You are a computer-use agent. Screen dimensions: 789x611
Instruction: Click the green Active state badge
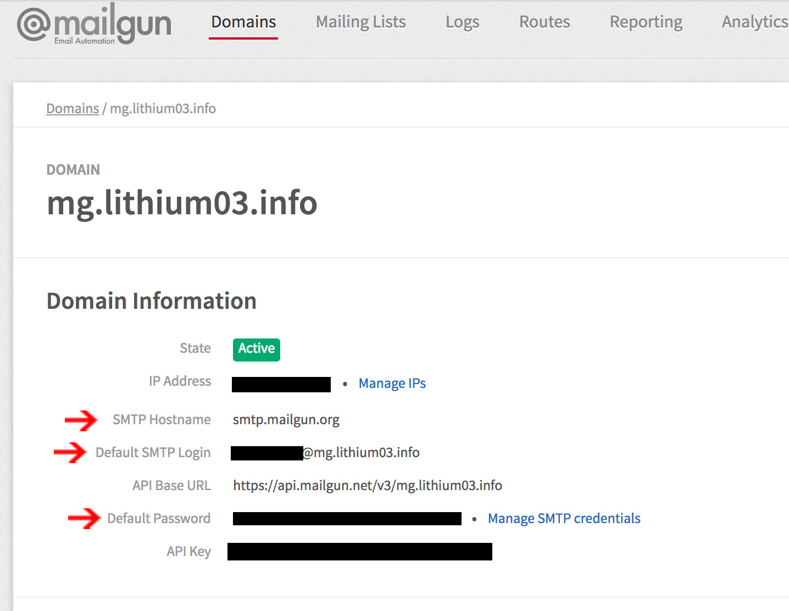[x=256, y=349]
